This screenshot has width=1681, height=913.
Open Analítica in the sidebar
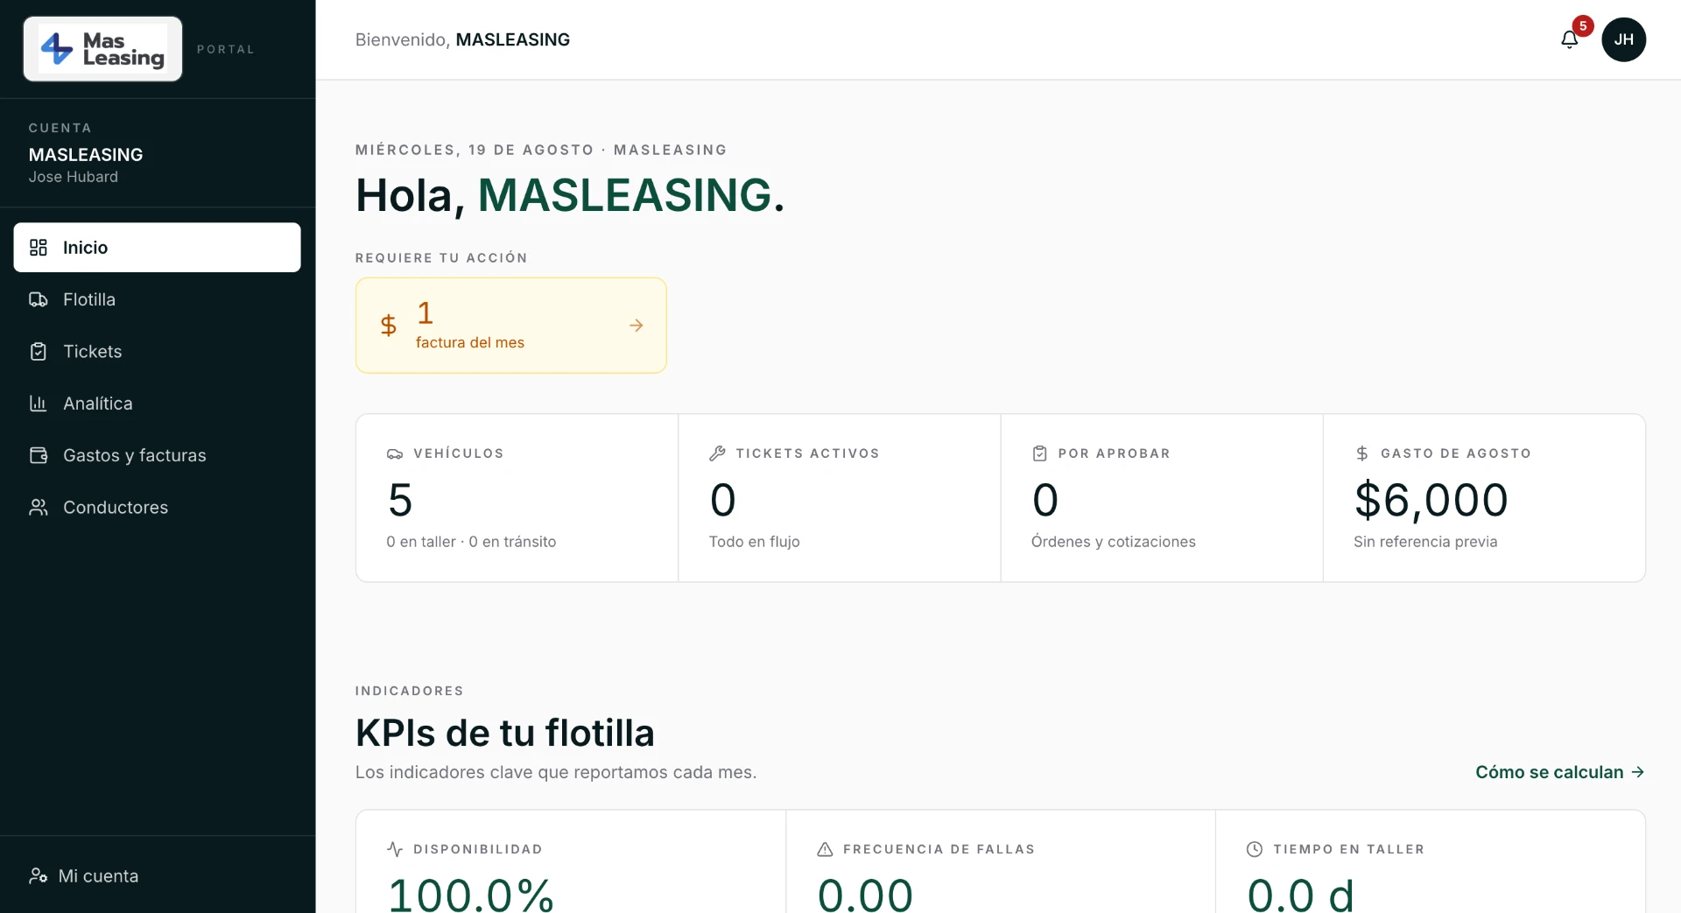tap(157, 404)
